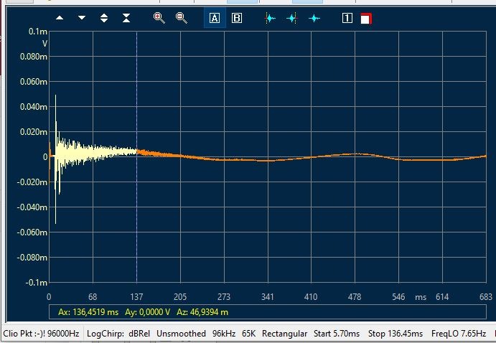Click the 0.040m voltage axis label

tap(34, 106)
